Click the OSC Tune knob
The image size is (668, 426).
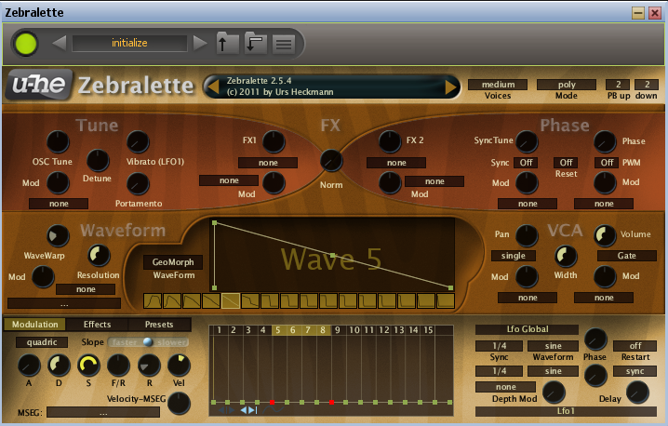pyautogui.click(x=58, y=142)
